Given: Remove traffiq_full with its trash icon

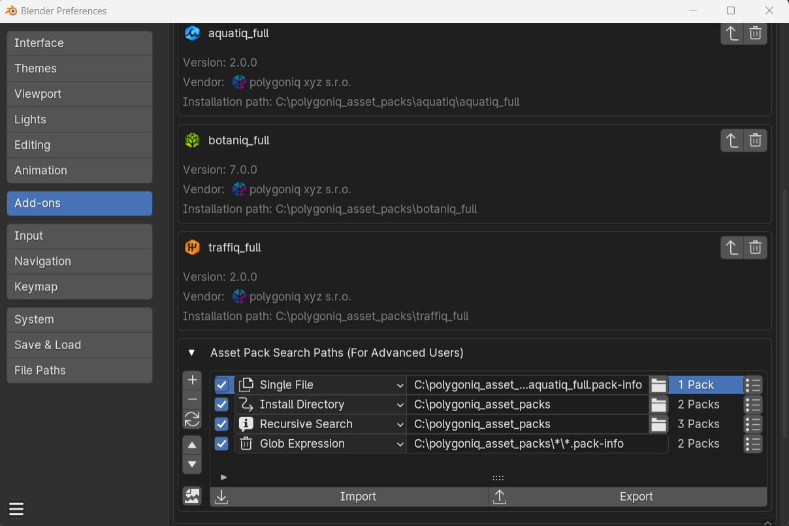Looking at the screenshot, I should coord(755,247).
